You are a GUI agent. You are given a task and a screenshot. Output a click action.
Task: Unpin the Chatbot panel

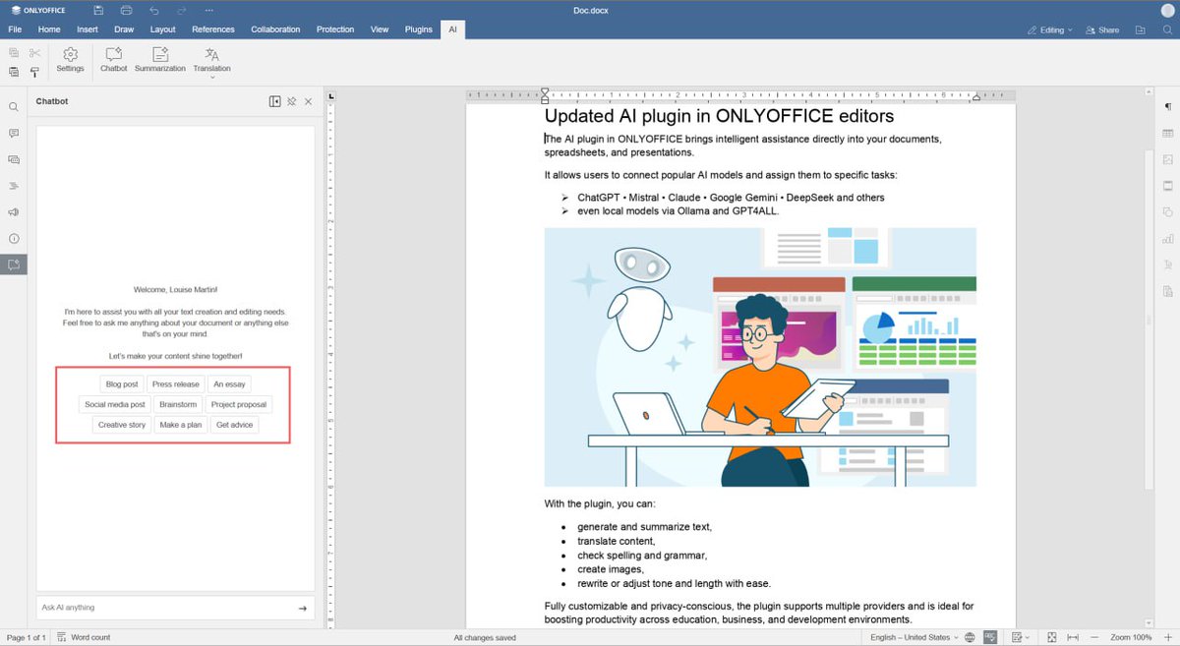(x=292, y=101)
